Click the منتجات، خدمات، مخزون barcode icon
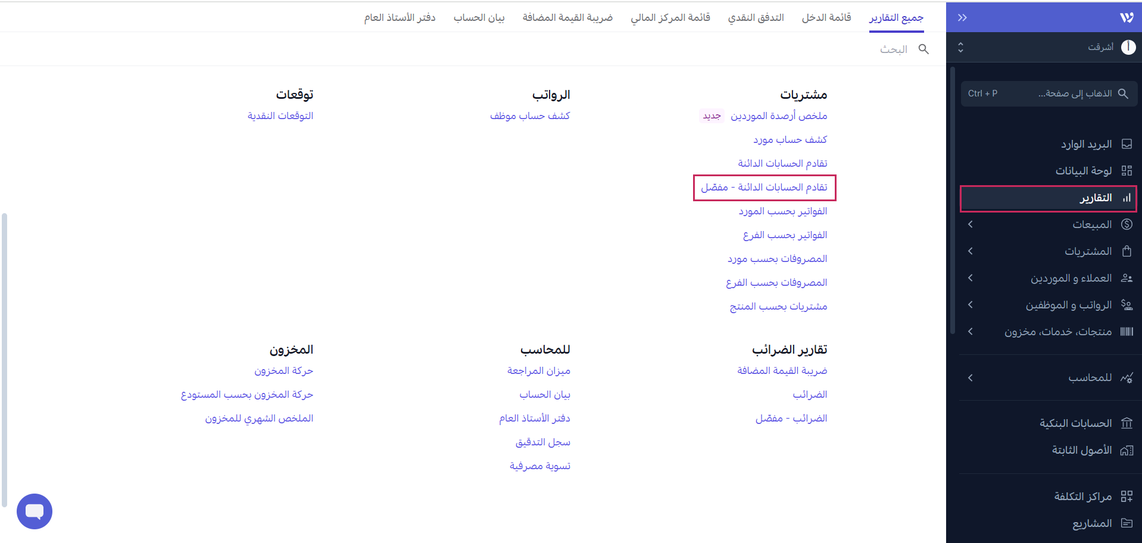 [1127, 332]
